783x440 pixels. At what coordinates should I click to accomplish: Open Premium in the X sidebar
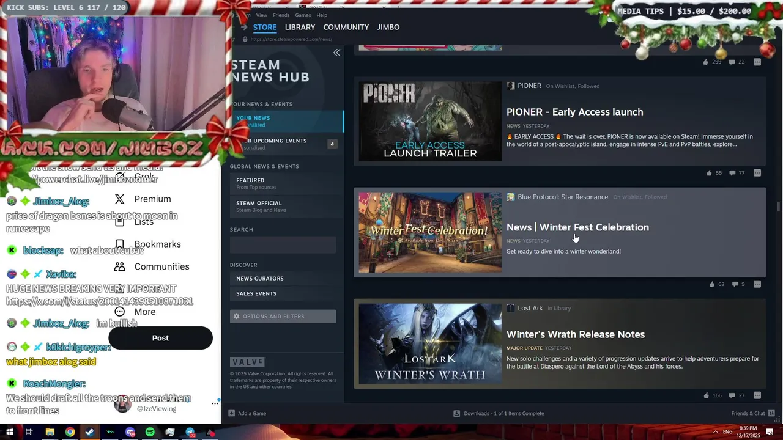pos(143,199)
